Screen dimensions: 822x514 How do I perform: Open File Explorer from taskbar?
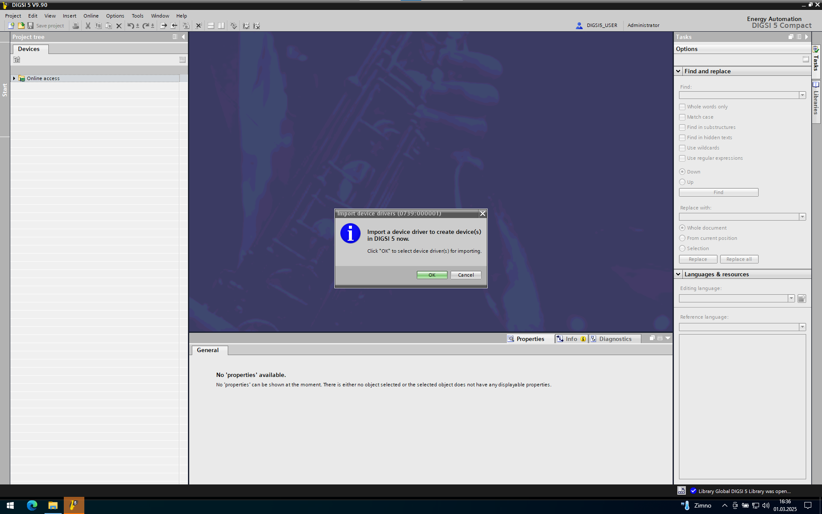point(53,505)
